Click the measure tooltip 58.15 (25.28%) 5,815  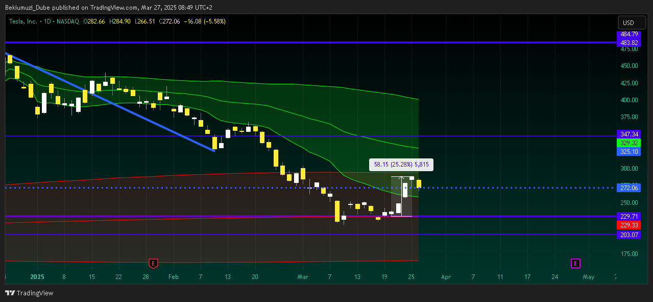tap(401, 165)
